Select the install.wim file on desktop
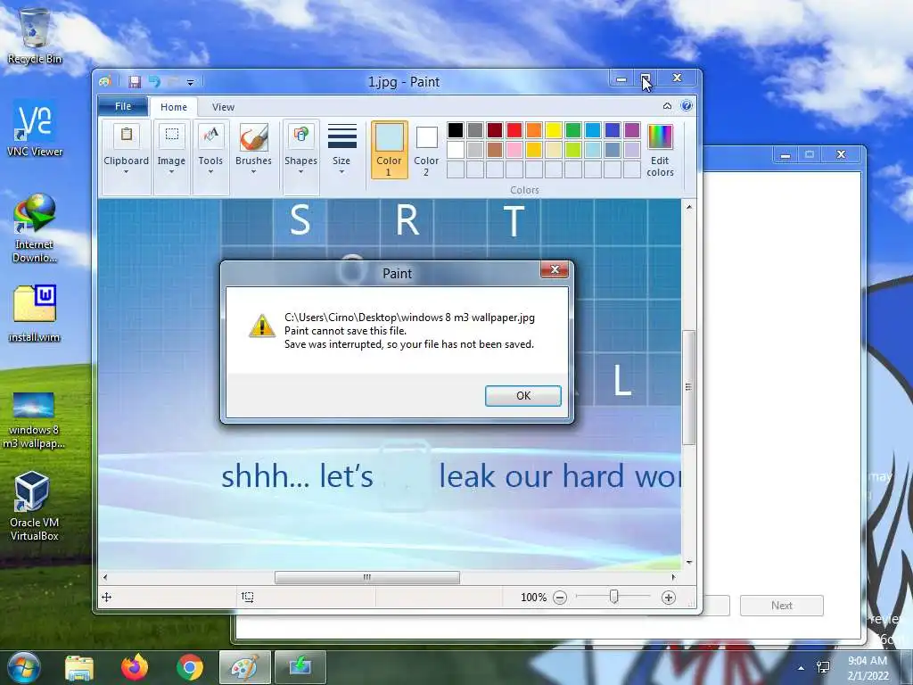Screen dimensions: 913x685 (35, 313)
